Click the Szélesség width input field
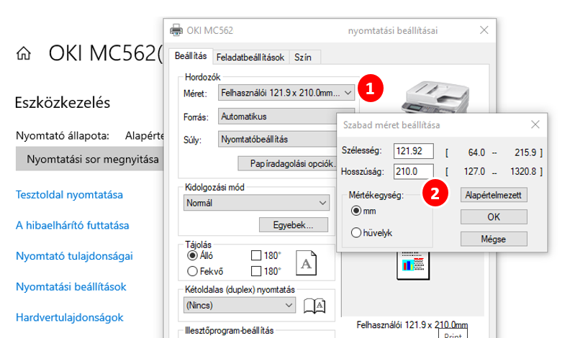This screenshot has height=338, width=575. click(414, 151)
